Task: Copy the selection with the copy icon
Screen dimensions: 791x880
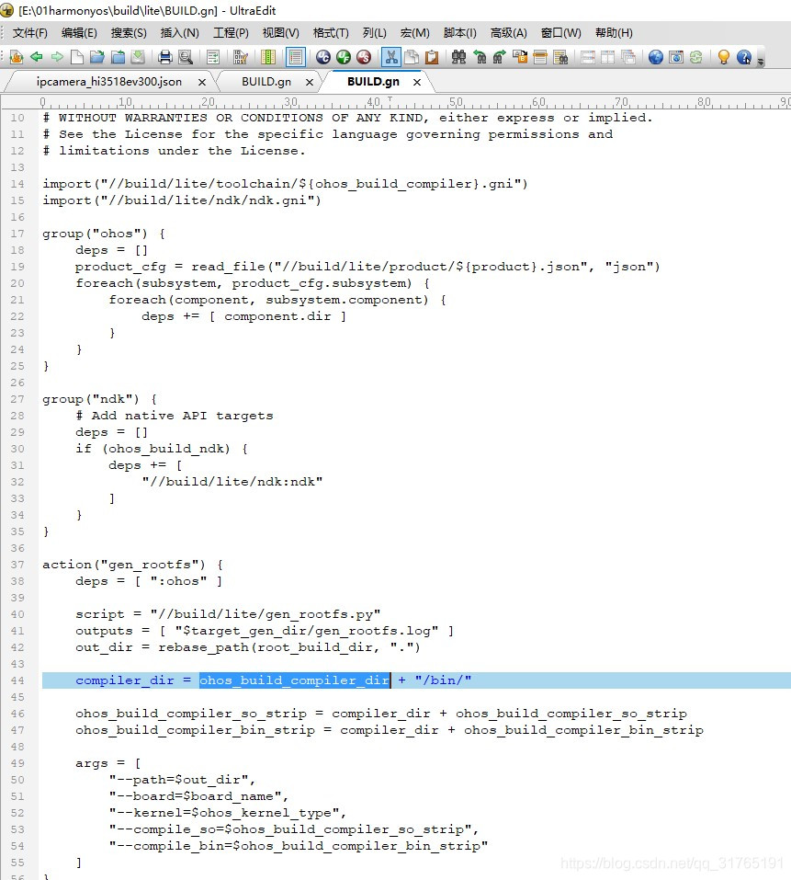Action: click(x=412, y=57)
